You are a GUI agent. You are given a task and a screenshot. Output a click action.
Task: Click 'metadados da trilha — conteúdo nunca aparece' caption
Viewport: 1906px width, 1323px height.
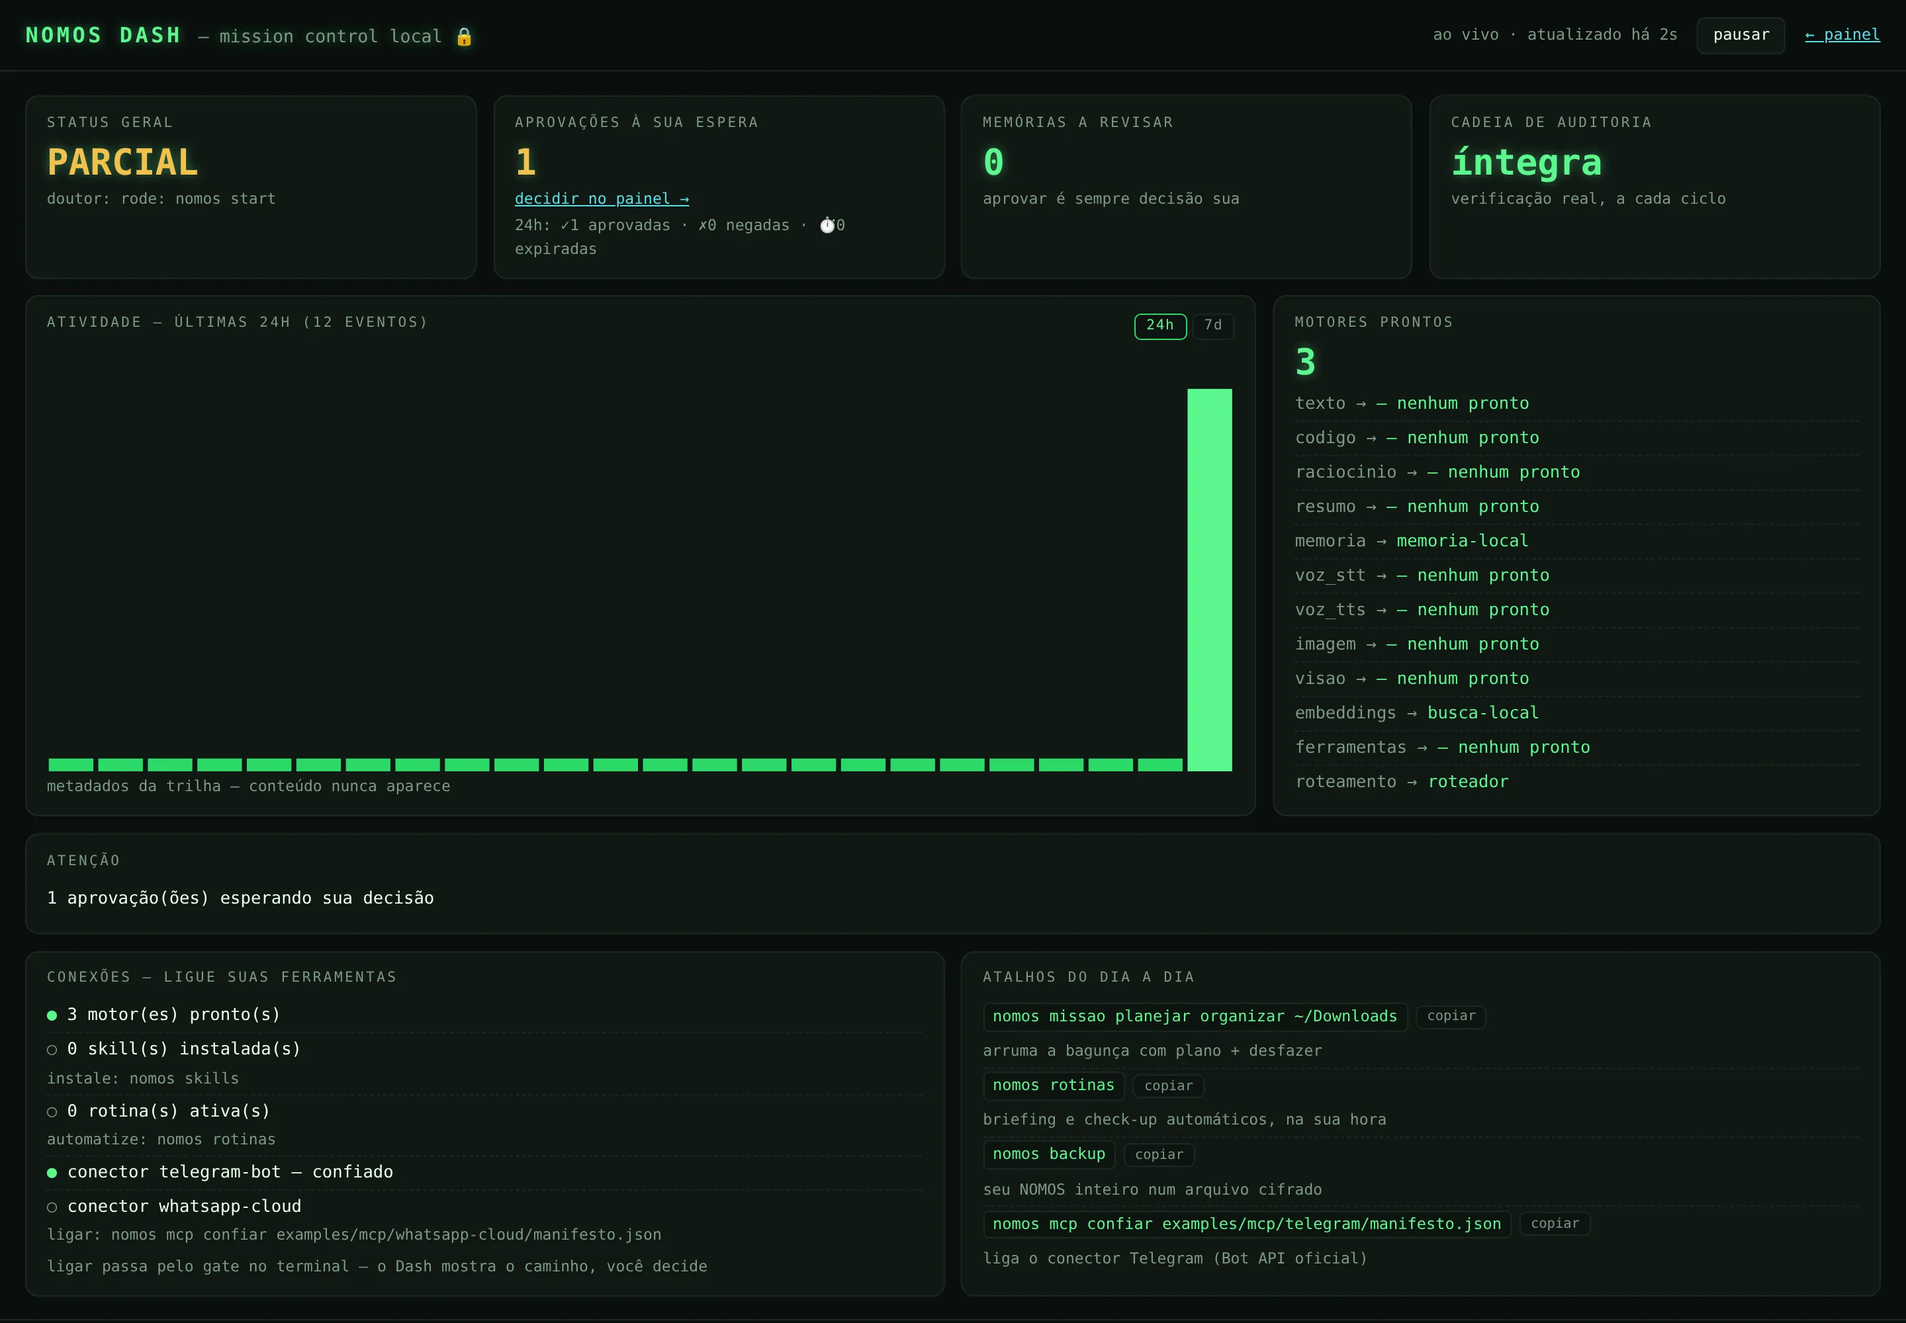click(x=248, y=786)
